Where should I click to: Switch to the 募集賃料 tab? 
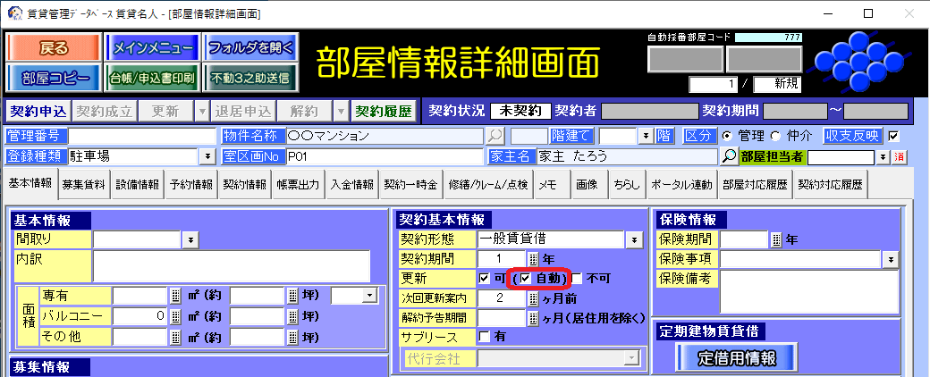(x=83, y=185)
